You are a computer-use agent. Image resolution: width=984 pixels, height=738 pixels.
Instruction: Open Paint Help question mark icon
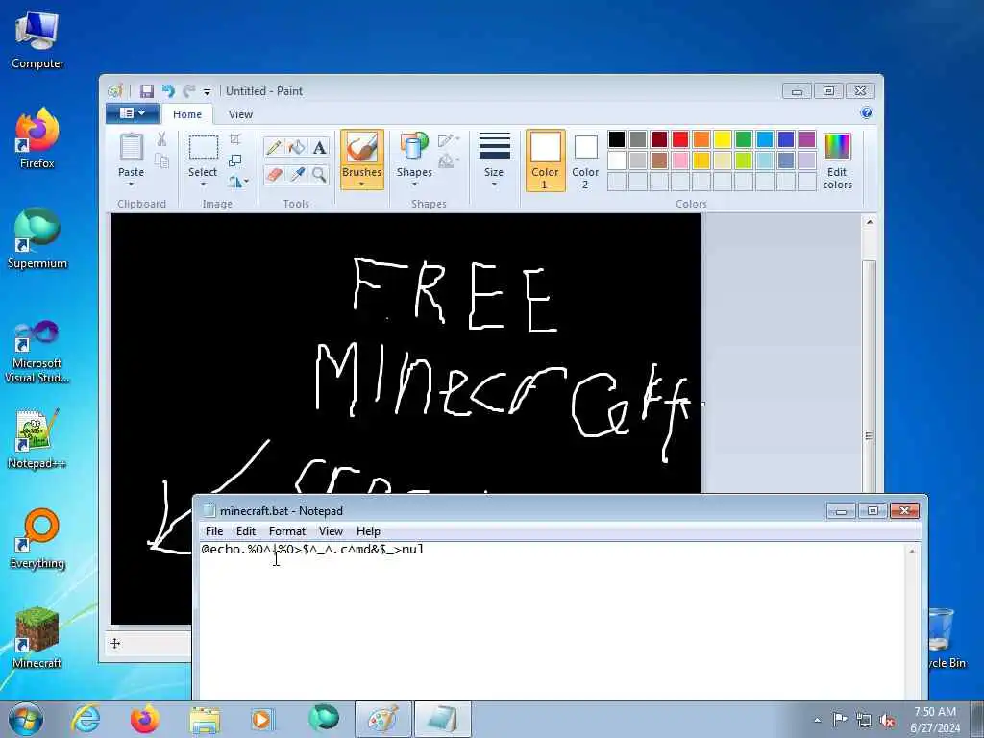click(x=867, y=113)
